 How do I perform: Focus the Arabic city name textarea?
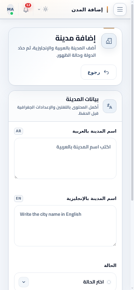click(x=65, y=158)
